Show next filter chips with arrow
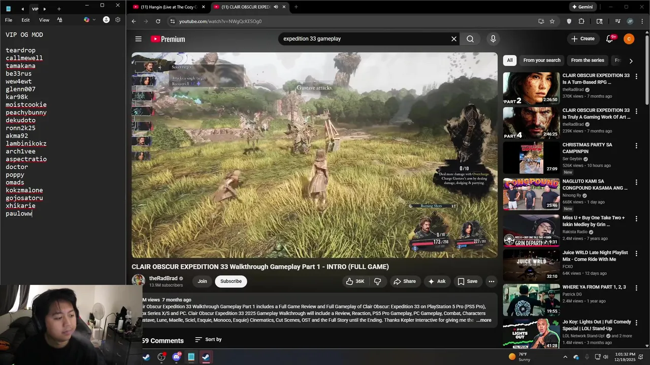The width and height of the screenshot is (650, 365). [631, 61]
